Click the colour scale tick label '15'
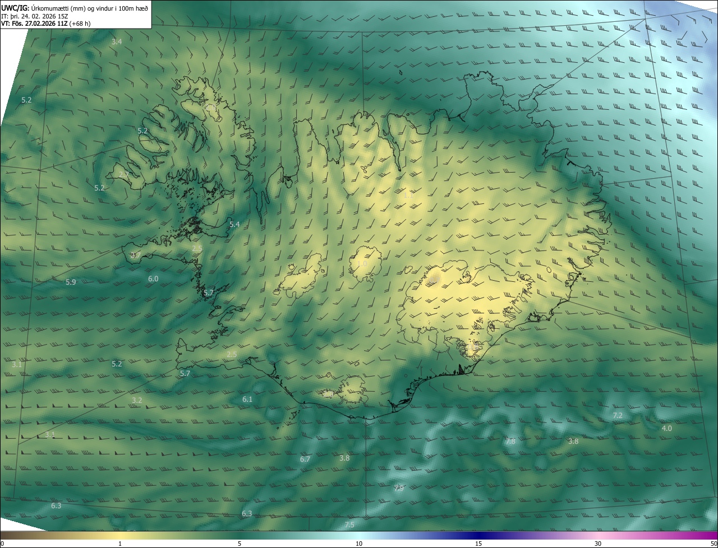This screenshot has height=548, width=718. click(478, 544)
